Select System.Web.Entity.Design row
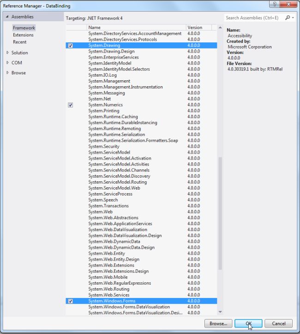300x334 pixels. point(141,259)
